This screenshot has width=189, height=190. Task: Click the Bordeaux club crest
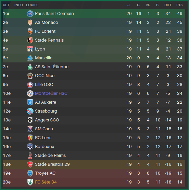pyautogui.click(x=30, y=147)
